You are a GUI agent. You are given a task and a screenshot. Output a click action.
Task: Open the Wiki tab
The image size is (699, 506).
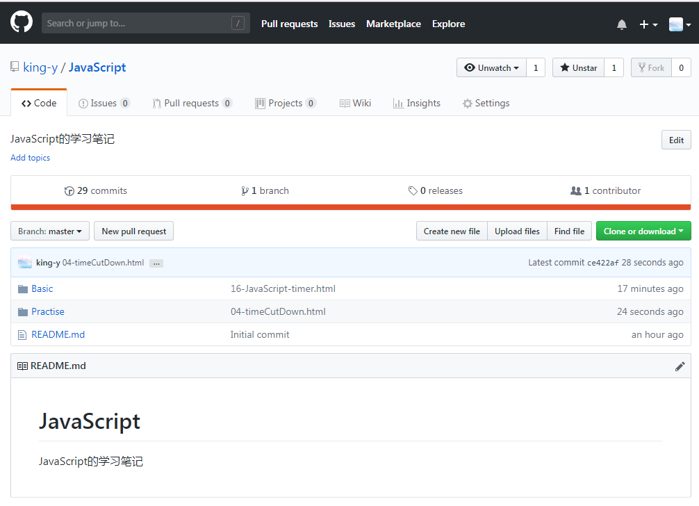(355, 104)
